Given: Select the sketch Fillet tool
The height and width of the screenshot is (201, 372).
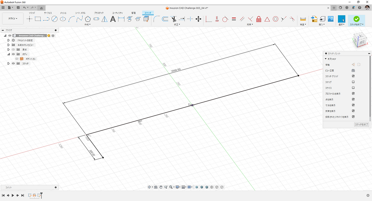Looking at the screenshot, I should pyautogui.click(x=156, y=19).
